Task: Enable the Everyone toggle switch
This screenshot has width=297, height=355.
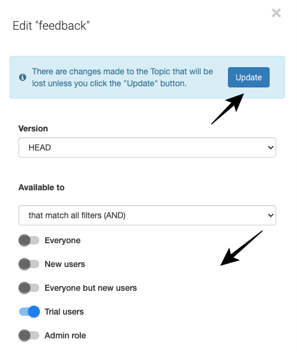Action: [29, 240]
